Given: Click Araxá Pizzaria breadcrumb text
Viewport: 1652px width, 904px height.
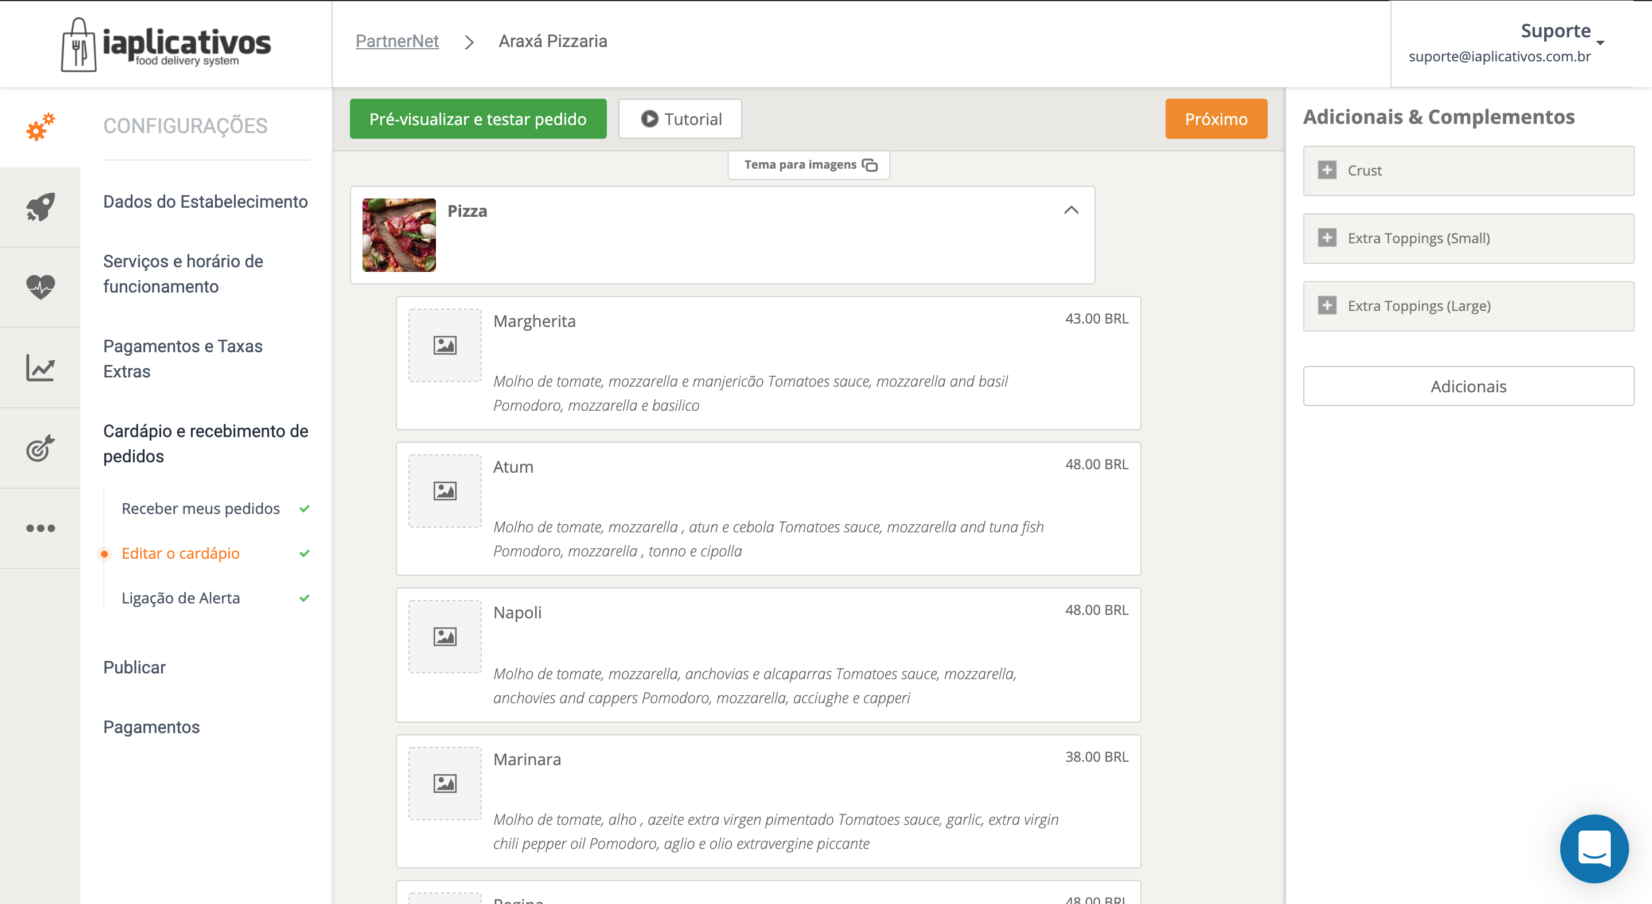Looking at the screenshot, I should tap(553, 42).
